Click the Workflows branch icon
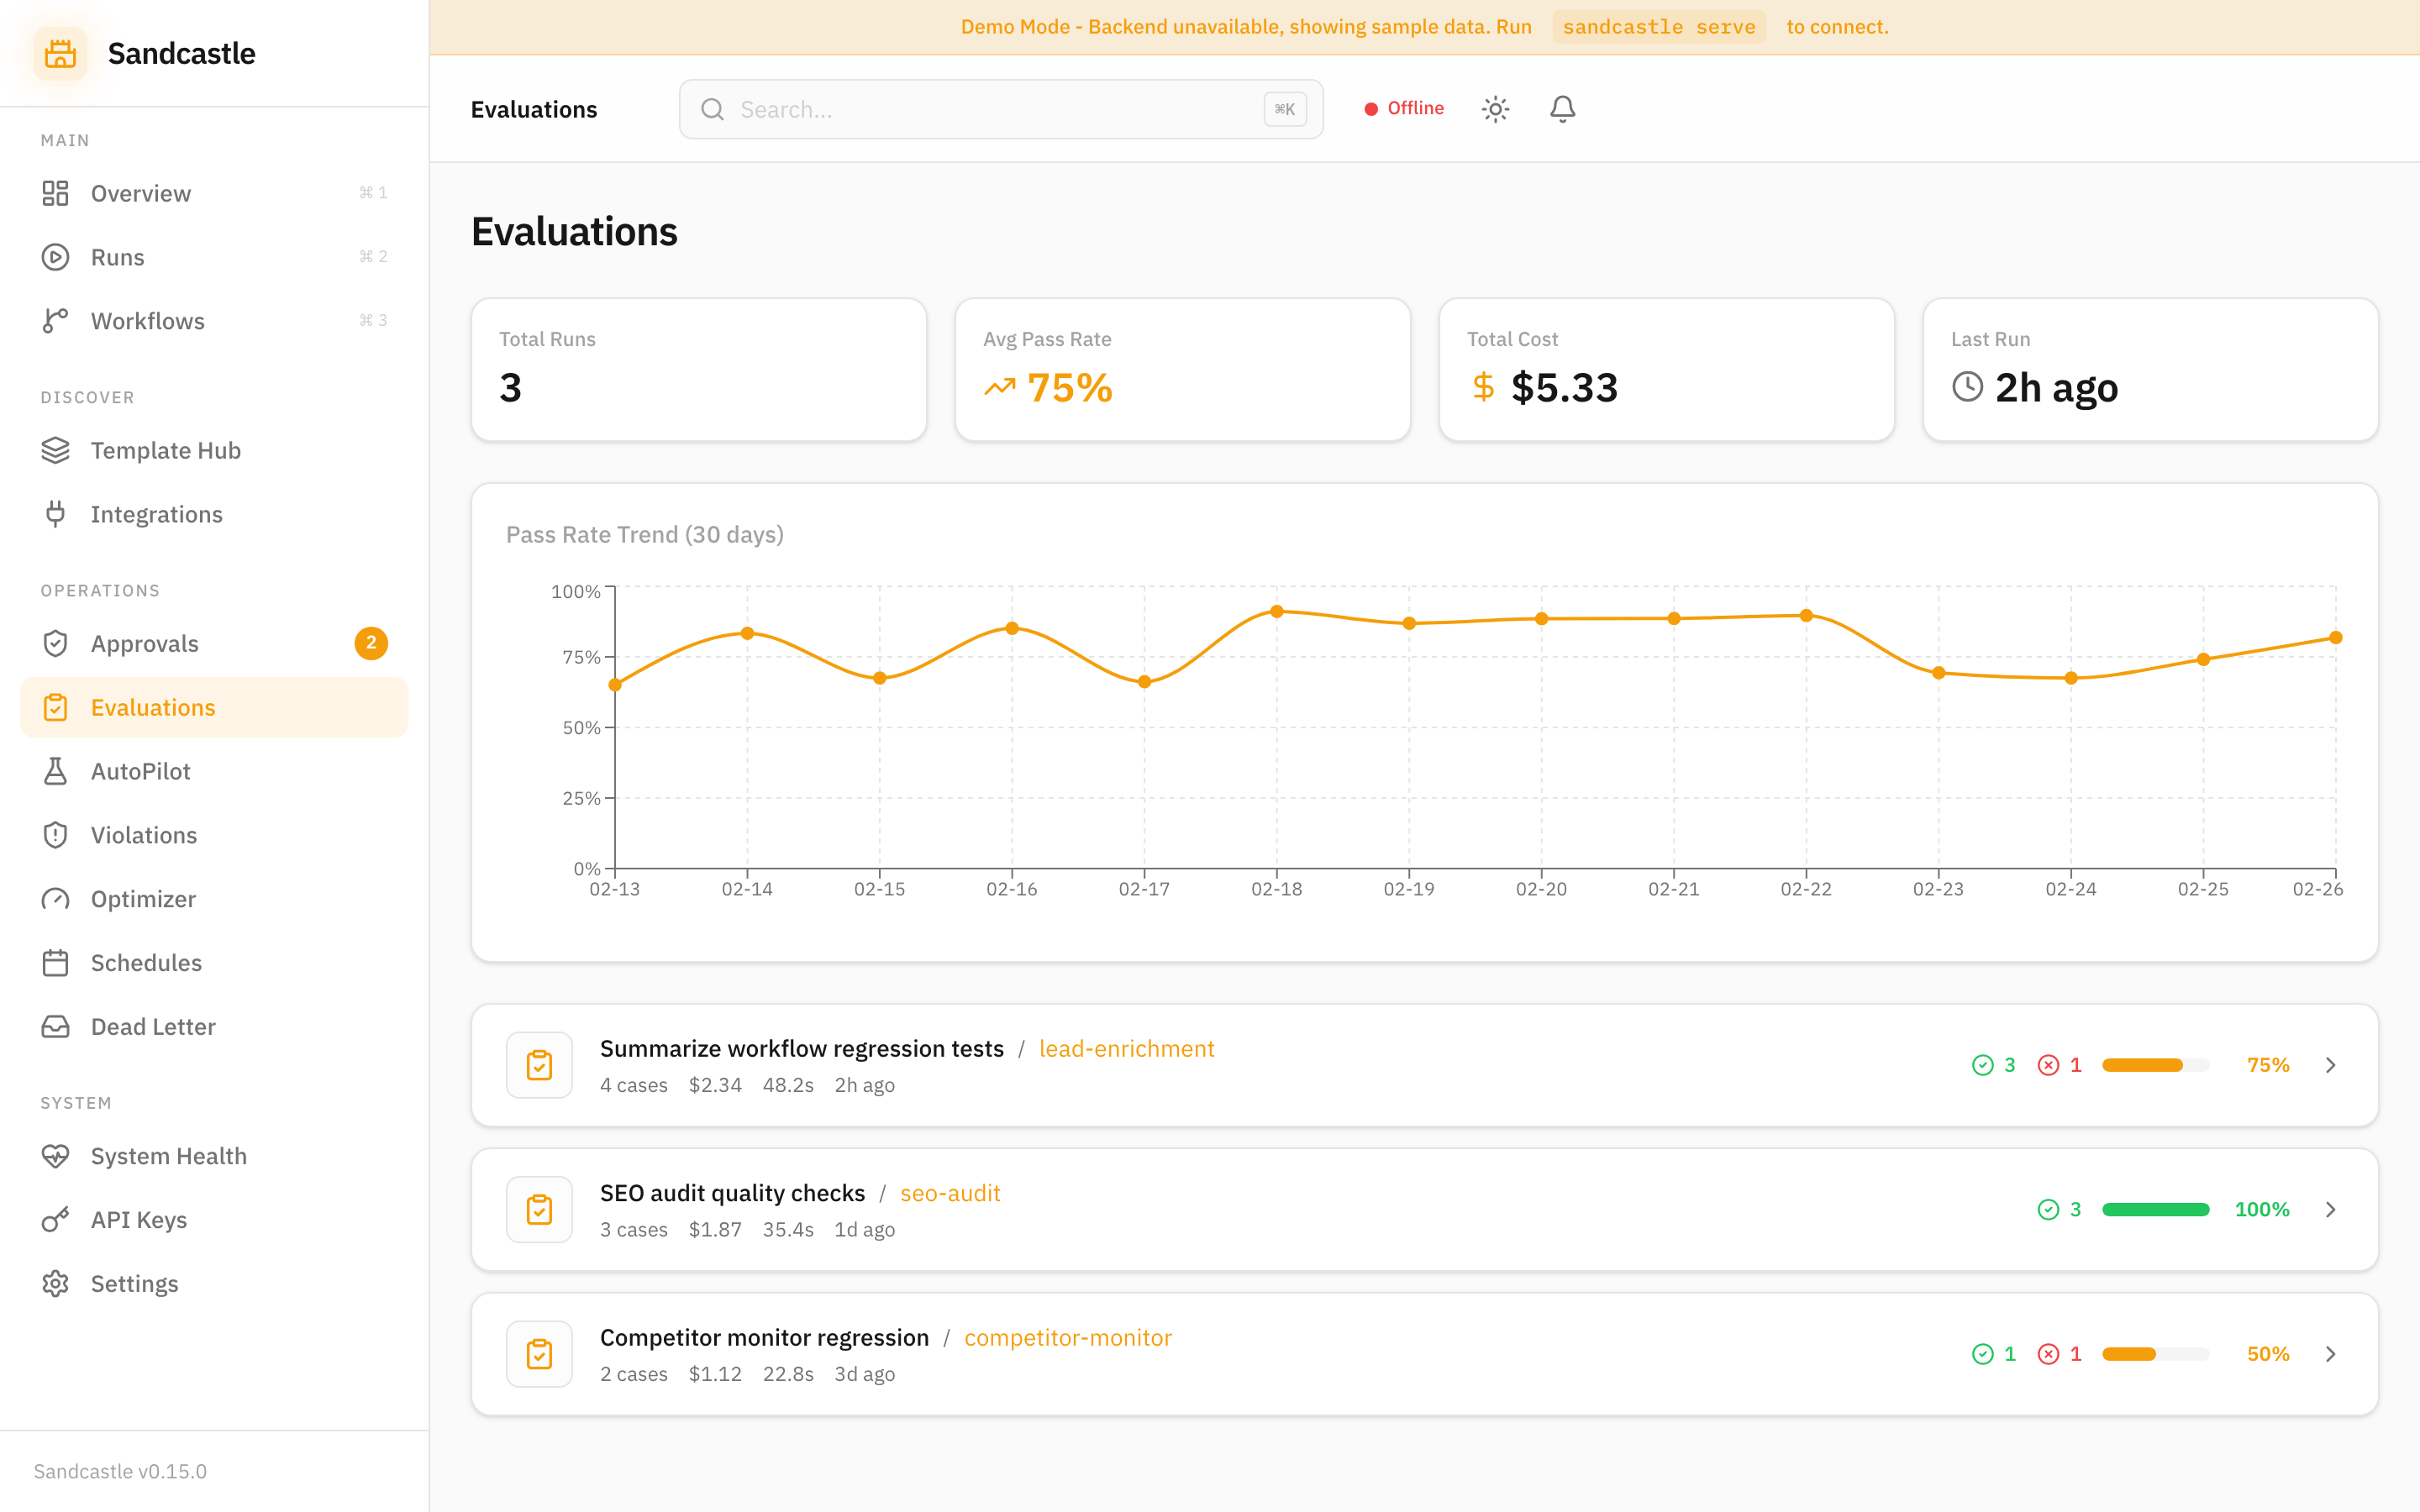The height and width of the screenshot is (1512, 2420). [x=55, y=321]
